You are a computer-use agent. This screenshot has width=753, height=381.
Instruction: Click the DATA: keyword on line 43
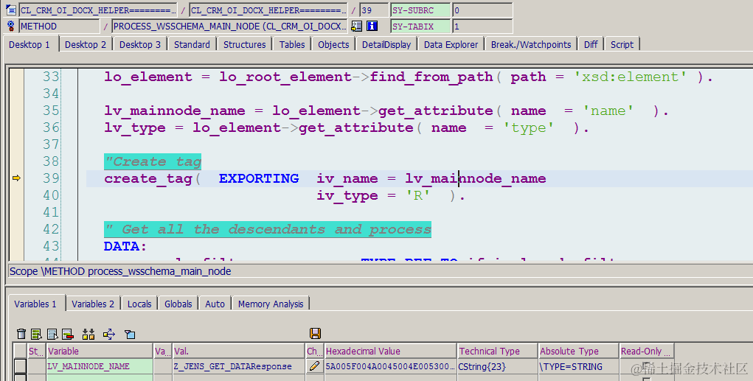tap(125, 246)
